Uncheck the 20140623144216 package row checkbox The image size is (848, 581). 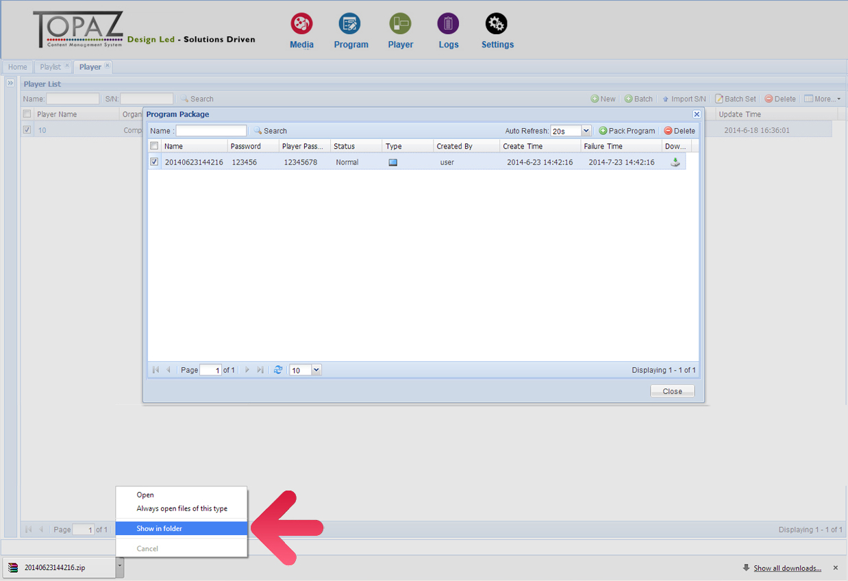pyautogui.click(x=154, y=162)
